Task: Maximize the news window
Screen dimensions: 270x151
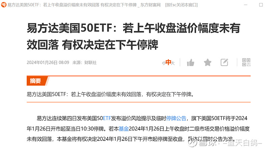Action: [x=261, y=5]
